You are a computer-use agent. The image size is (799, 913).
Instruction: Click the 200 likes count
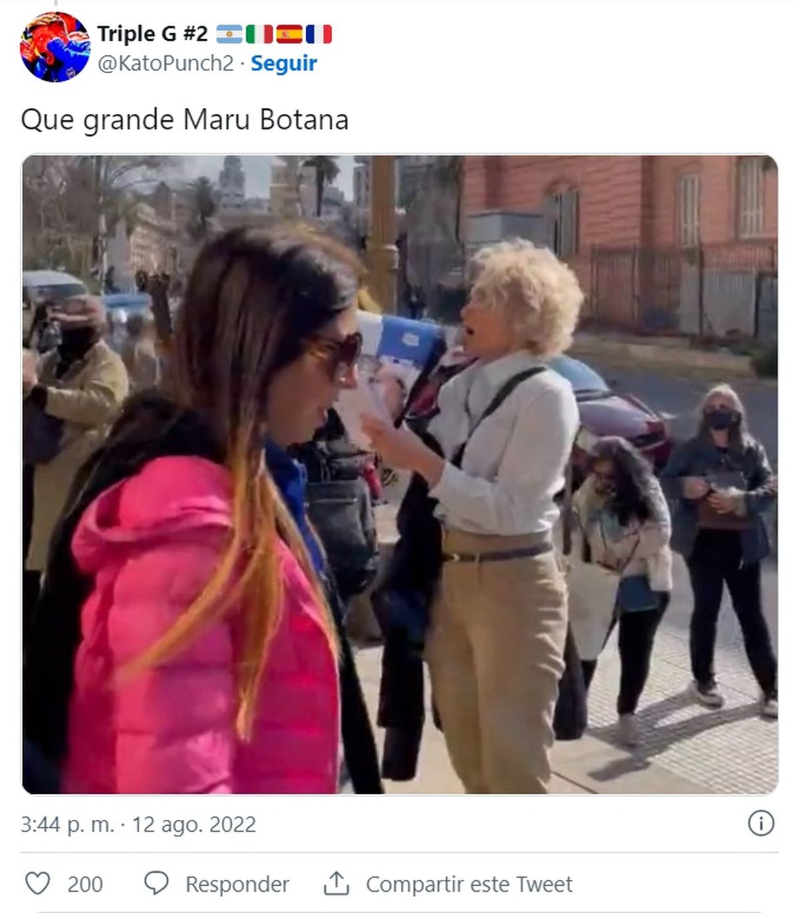coord(85,884)
